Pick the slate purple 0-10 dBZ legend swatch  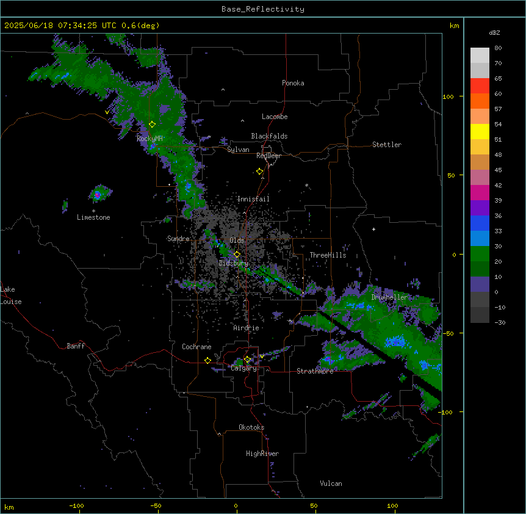pyautogui.click(x=480, y=284)
